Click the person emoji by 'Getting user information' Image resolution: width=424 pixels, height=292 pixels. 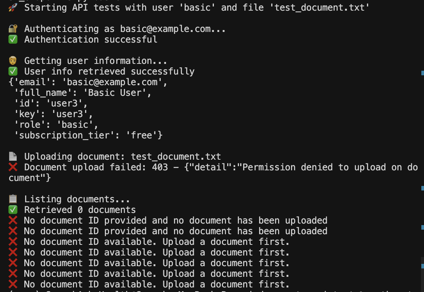click(x=13, y=60)
